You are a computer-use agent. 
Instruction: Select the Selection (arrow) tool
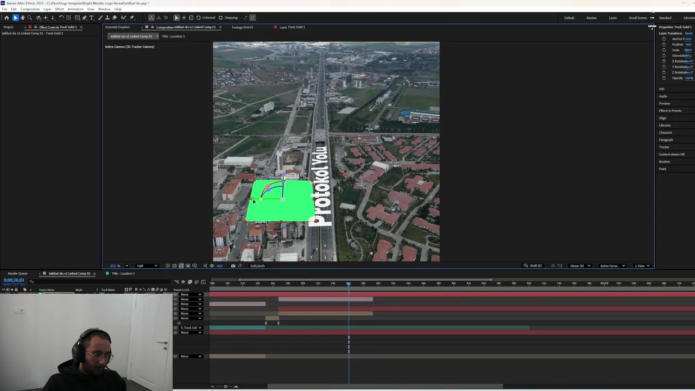(x=15, y=17)
